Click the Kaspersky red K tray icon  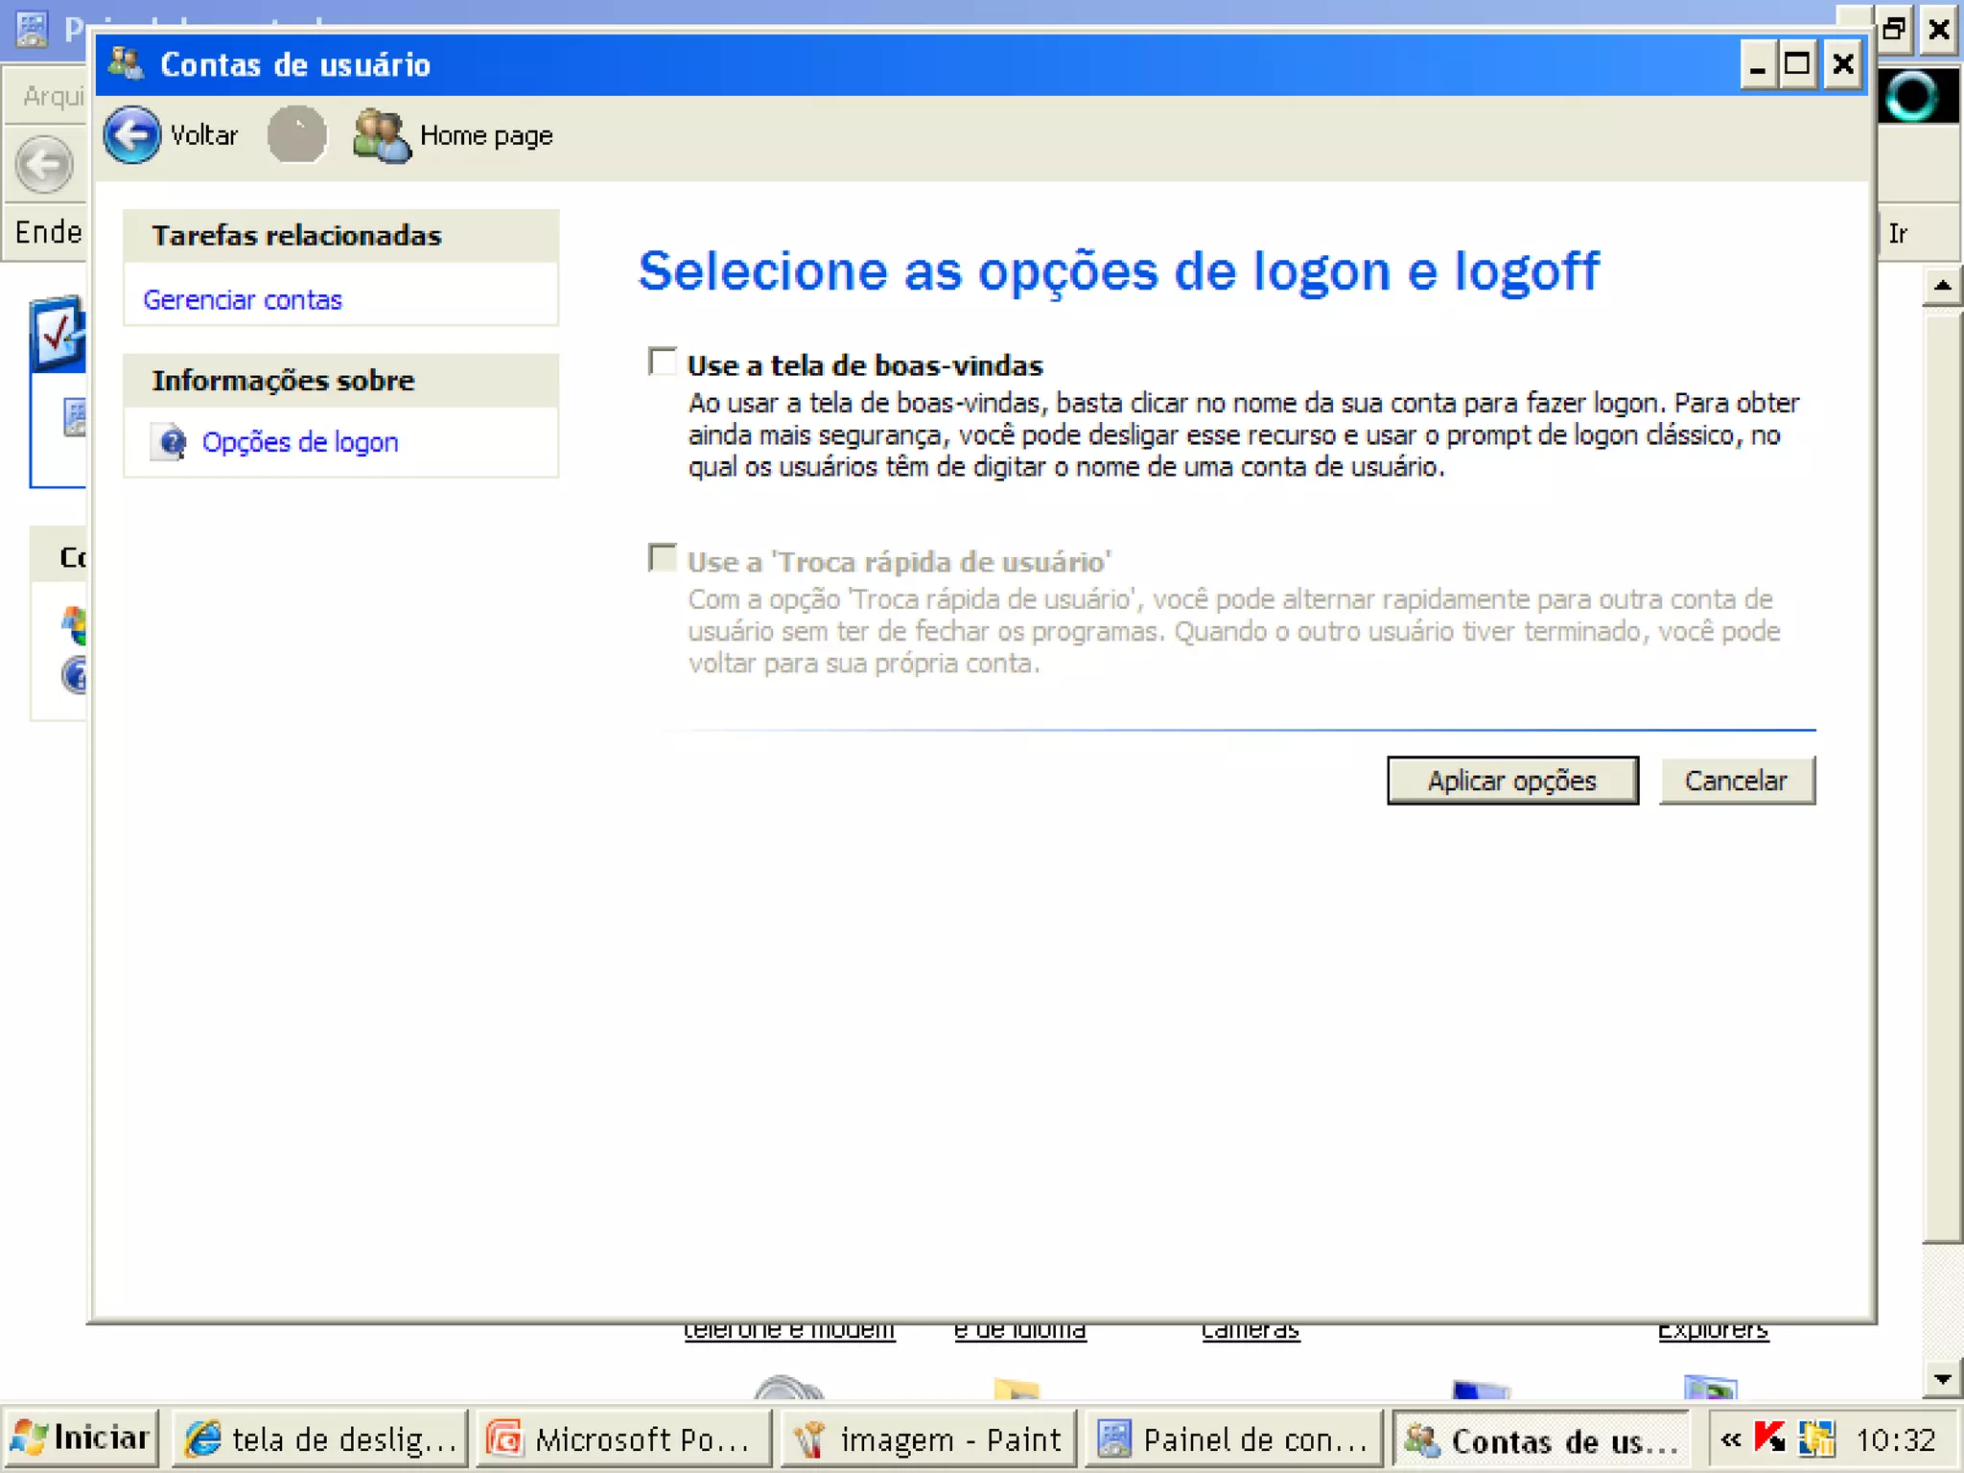coord(1770,1438)
